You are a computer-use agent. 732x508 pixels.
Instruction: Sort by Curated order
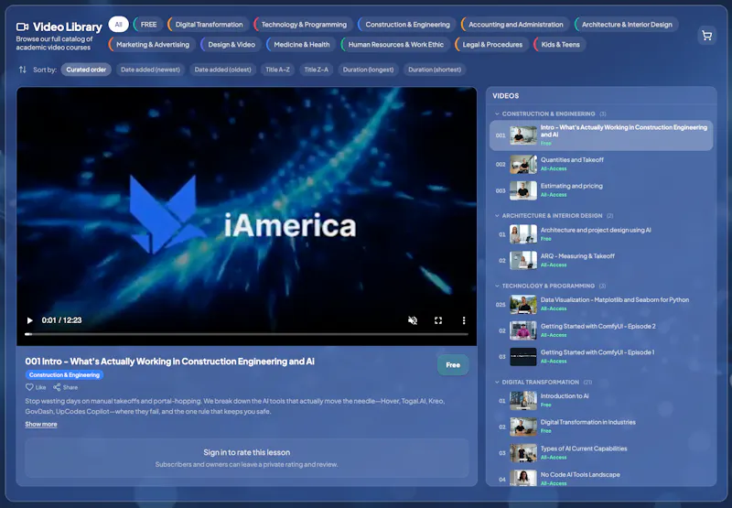[x=86, y=70]
